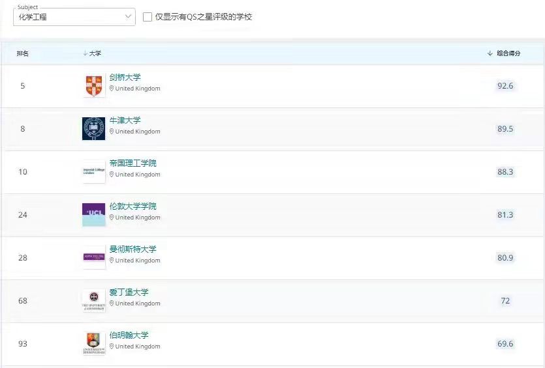
Task: Select rank 10 in the 帝国理工学院 row
Action: 23,172
